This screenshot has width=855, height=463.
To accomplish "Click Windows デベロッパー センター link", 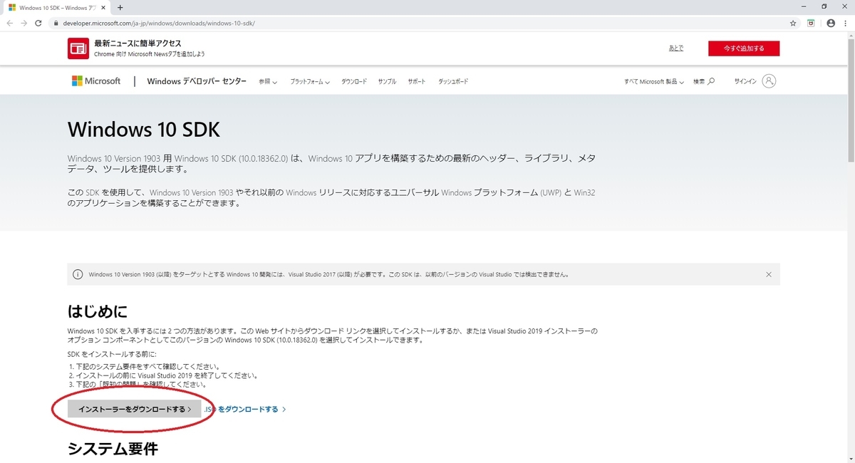I will click(x=197, y=81).
